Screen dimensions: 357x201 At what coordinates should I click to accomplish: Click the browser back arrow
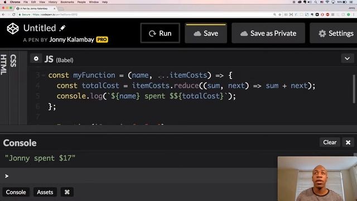click(3, 15)
